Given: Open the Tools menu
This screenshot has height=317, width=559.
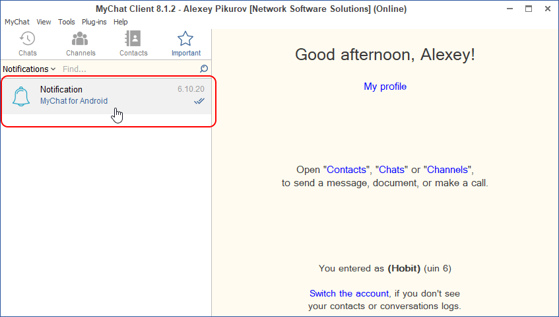Looking at the screenshot, I should pyautogui.click(x=66, y=22).
